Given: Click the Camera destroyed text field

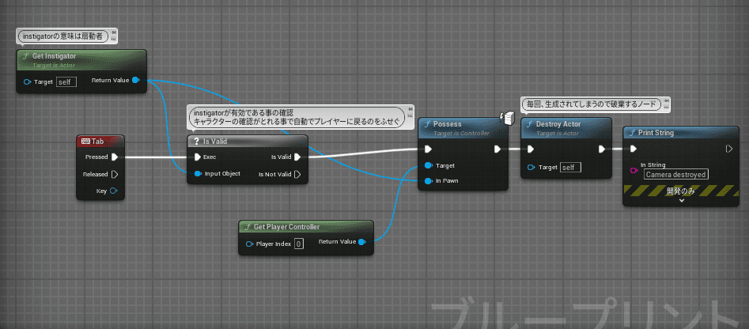Looking at the screenshot, I should pos(675,174).
